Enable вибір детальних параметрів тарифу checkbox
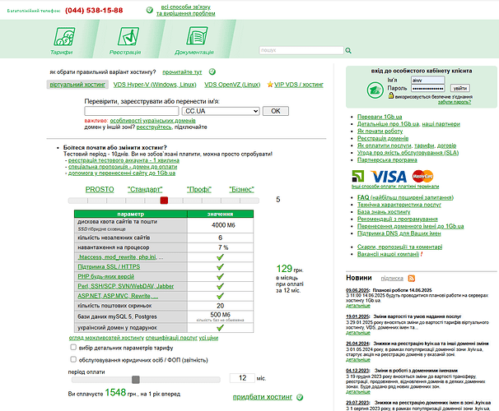Image resolution: width=499 pixels, height=411 pixels. (73, 347)
